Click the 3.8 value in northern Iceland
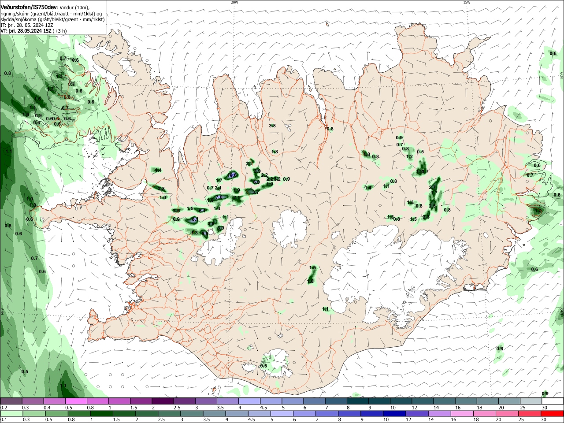The image size is (564, 423). tap(272, 126)
